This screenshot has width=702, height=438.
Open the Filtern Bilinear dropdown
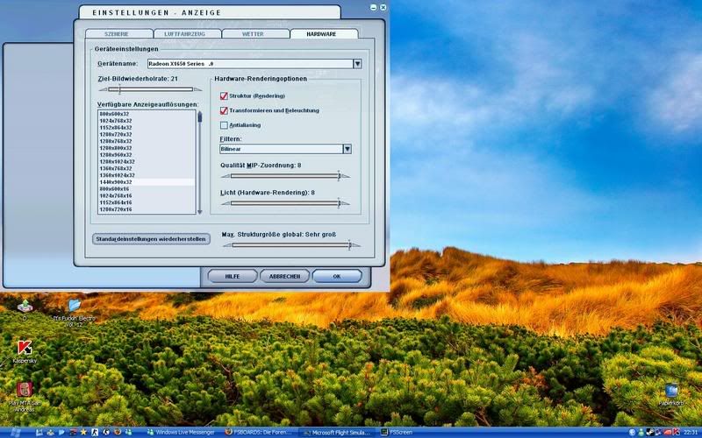point(347,149)
